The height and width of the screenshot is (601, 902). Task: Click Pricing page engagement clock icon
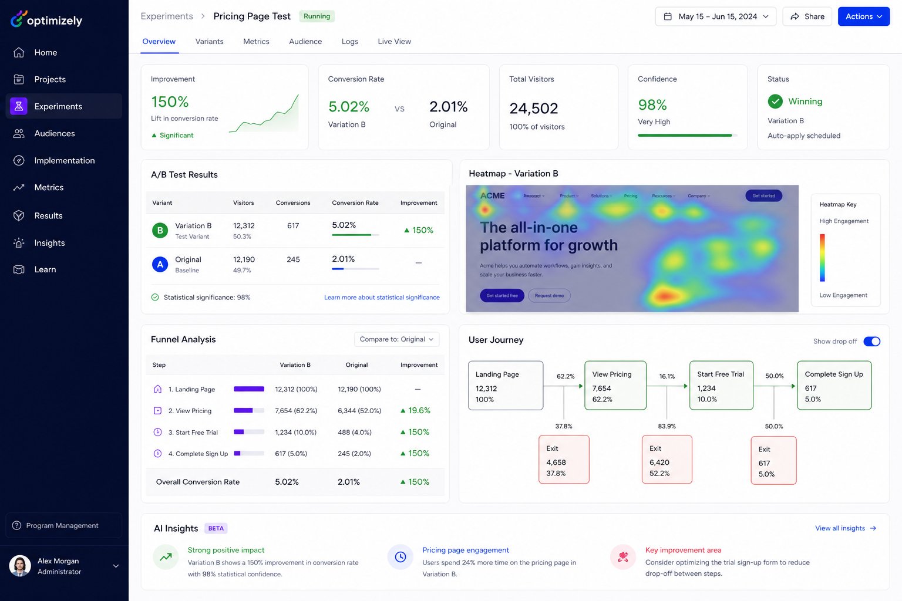point(400,557)
